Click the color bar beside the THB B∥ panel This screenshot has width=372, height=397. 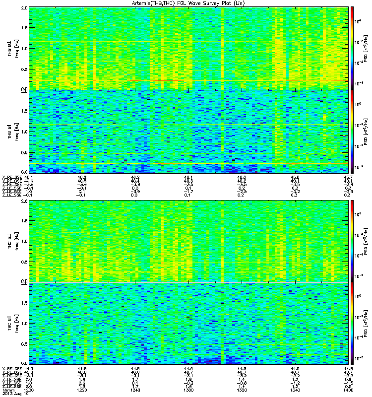coord(352,132)
